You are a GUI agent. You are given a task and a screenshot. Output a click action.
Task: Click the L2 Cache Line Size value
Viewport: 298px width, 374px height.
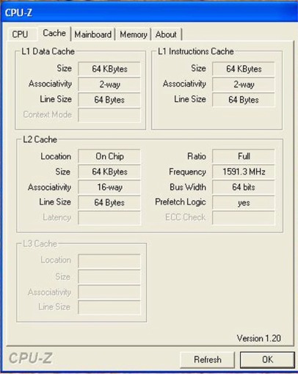[x=109, y=202]
